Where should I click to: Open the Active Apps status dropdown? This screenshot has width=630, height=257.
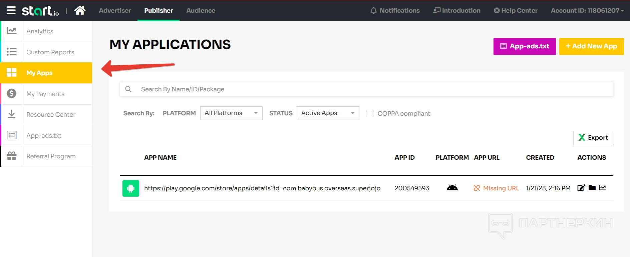pyautogui.click(x=328, y=113)
